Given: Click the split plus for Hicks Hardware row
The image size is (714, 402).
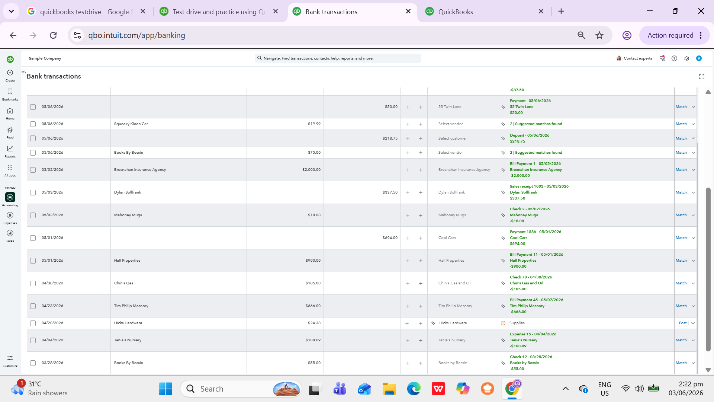Looking at the screenshot, I should click(x=407, y=323).
